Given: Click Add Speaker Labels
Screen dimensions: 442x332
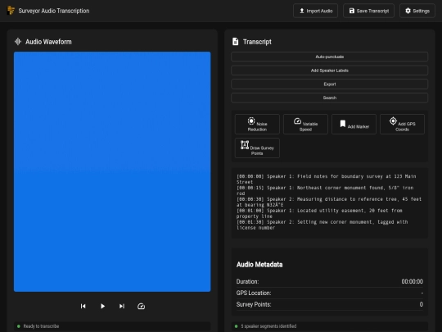Looking at the screenshot, I should coord(330,70).
